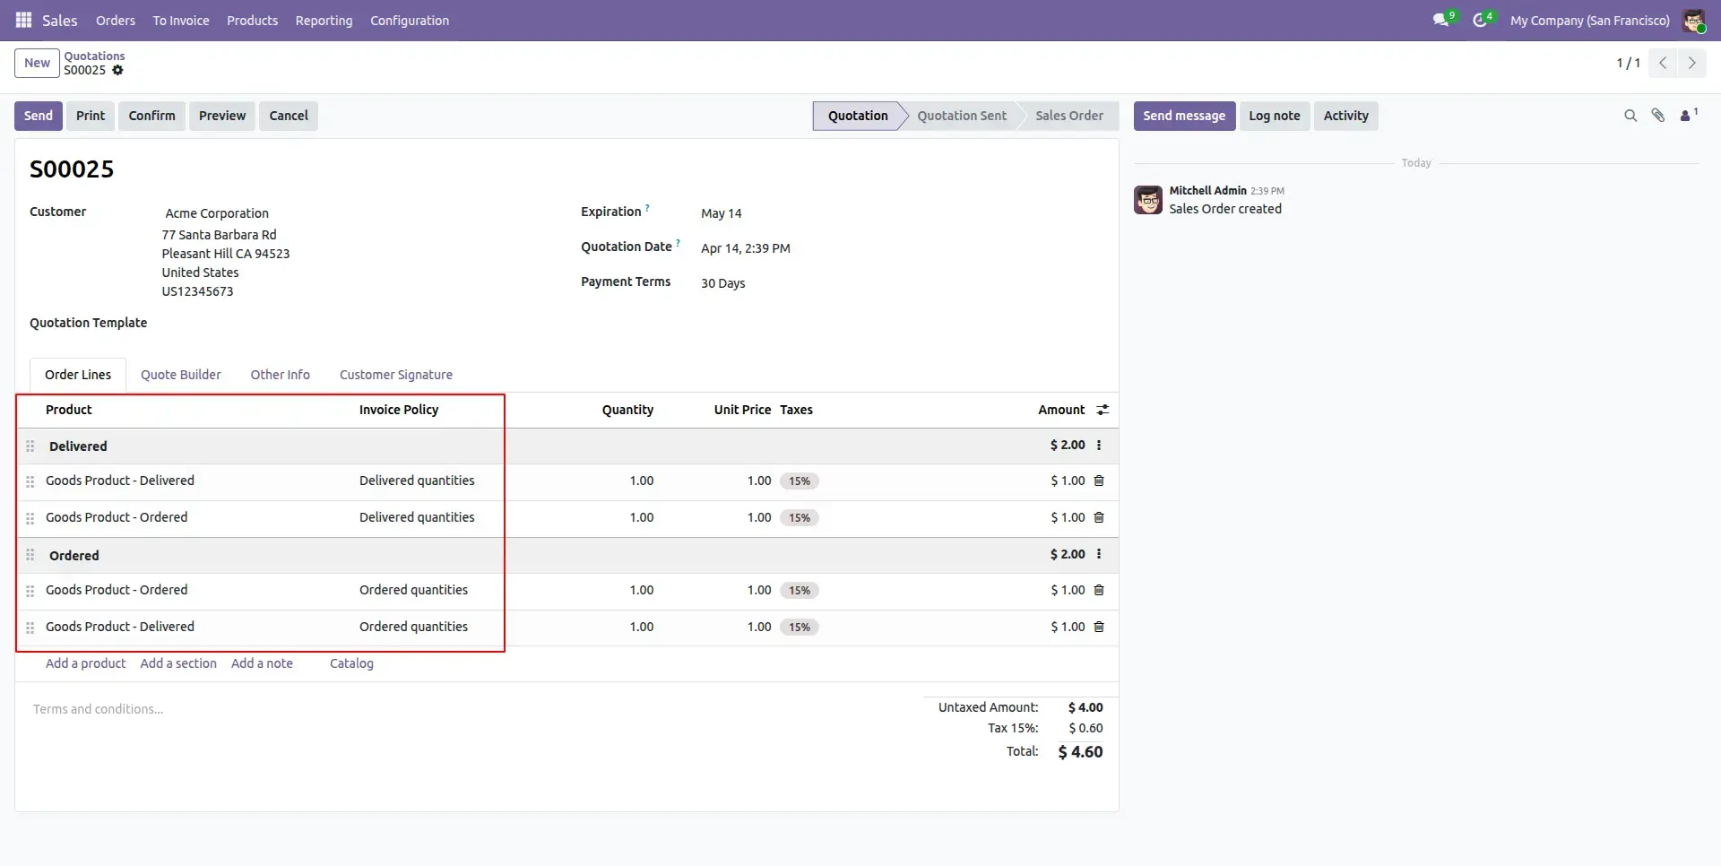This screenshot has width=1721, height=866.
Task: Open the Configuration menu
Action: [x=410, y=20]
